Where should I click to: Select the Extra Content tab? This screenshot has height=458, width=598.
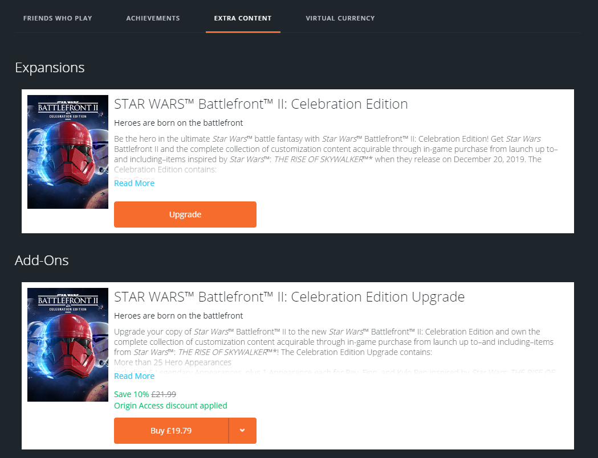243,18
